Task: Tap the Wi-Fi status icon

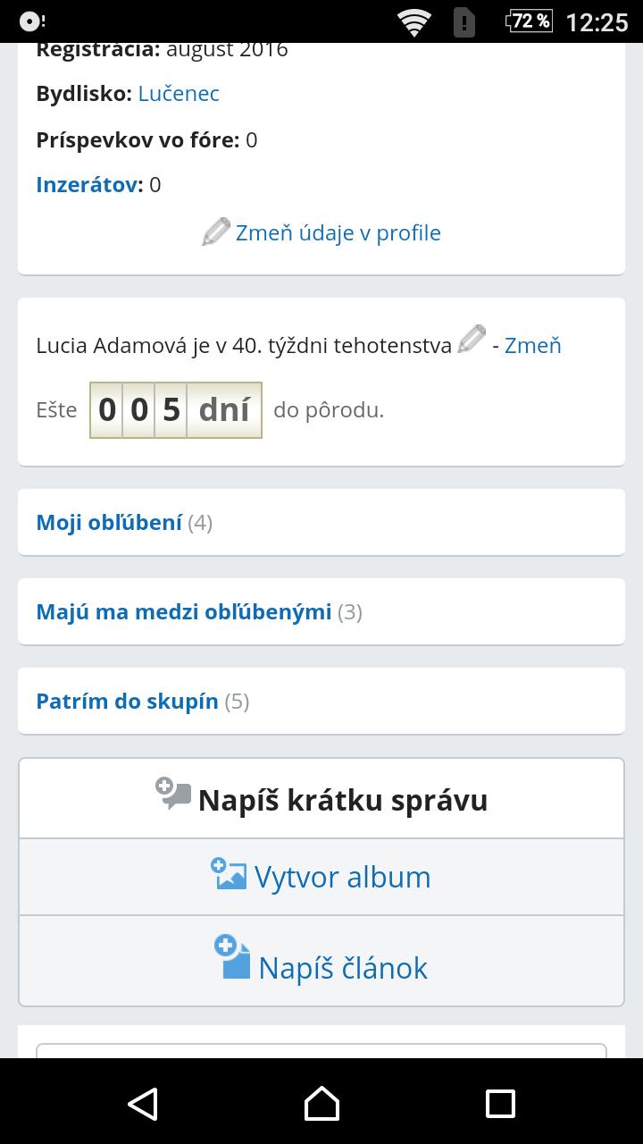Action: tap(414, 21)
